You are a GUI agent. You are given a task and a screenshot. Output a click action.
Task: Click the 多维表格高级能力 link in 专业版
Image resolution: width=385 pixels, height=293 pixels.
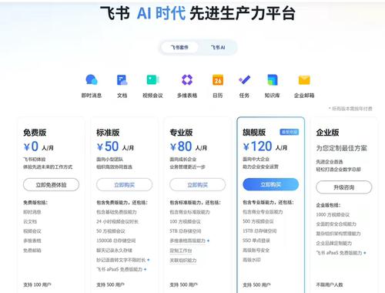click(188, 241)
